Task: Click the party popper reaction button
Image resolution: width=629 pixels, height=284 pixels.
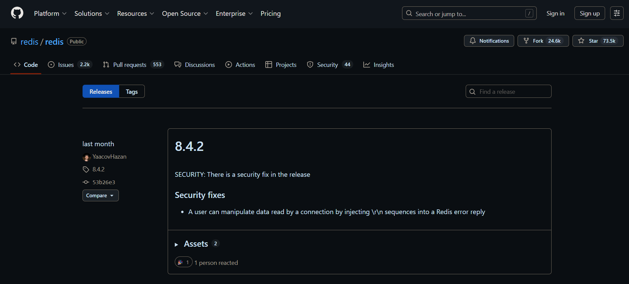Action: [184, 262]
